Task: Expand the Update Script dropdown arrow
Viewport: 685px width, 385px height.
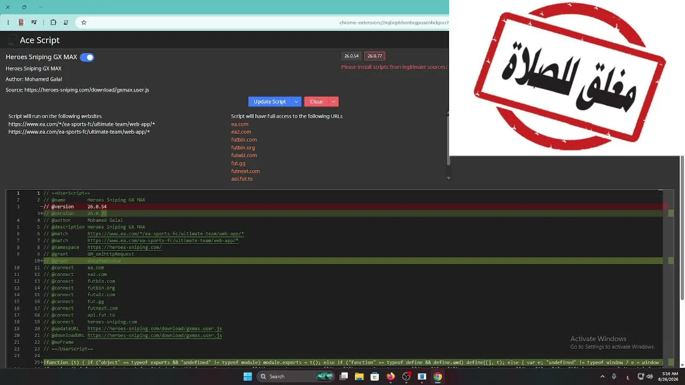Action: click(296, 102)
